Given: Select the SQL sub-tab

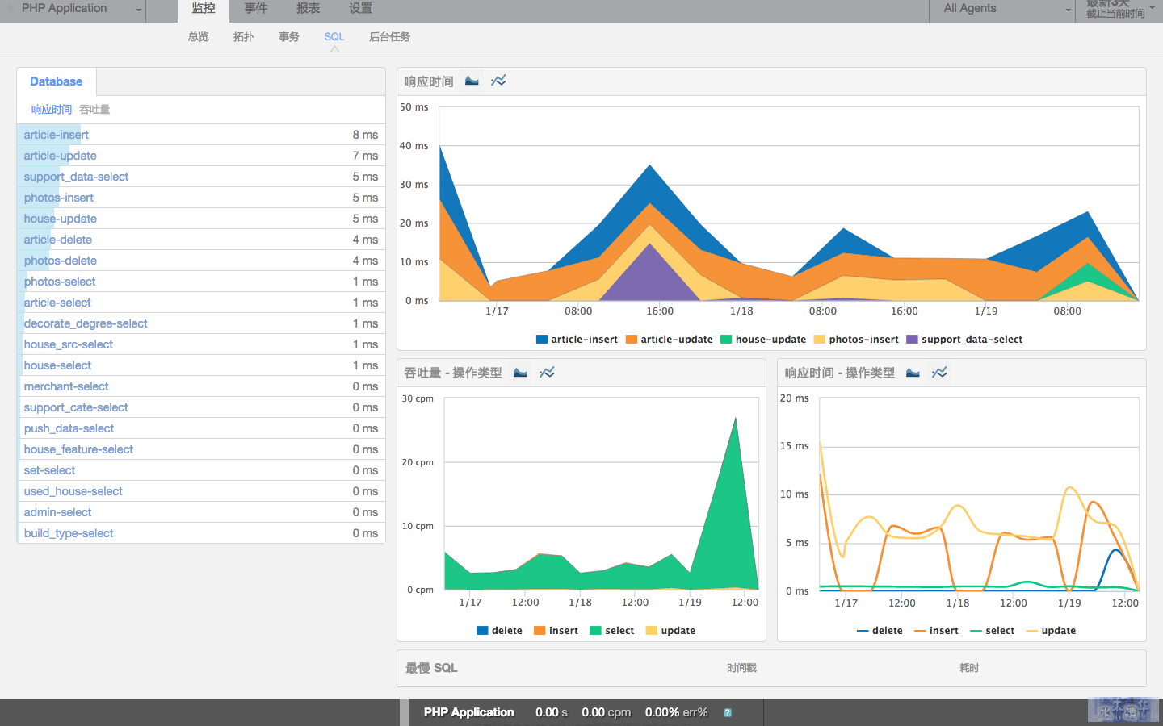Looking at the screenshot, I should click(334, 37).
